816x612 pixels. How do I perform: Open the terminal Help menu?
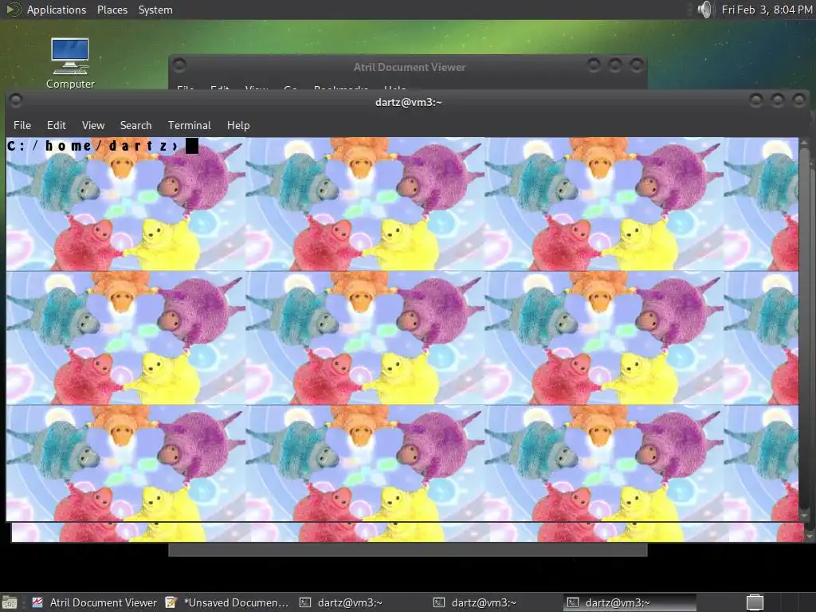238,125
